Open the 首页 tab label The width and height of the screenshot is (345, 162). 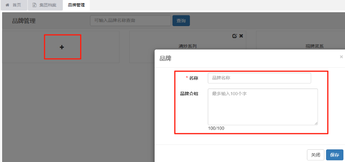17,5
